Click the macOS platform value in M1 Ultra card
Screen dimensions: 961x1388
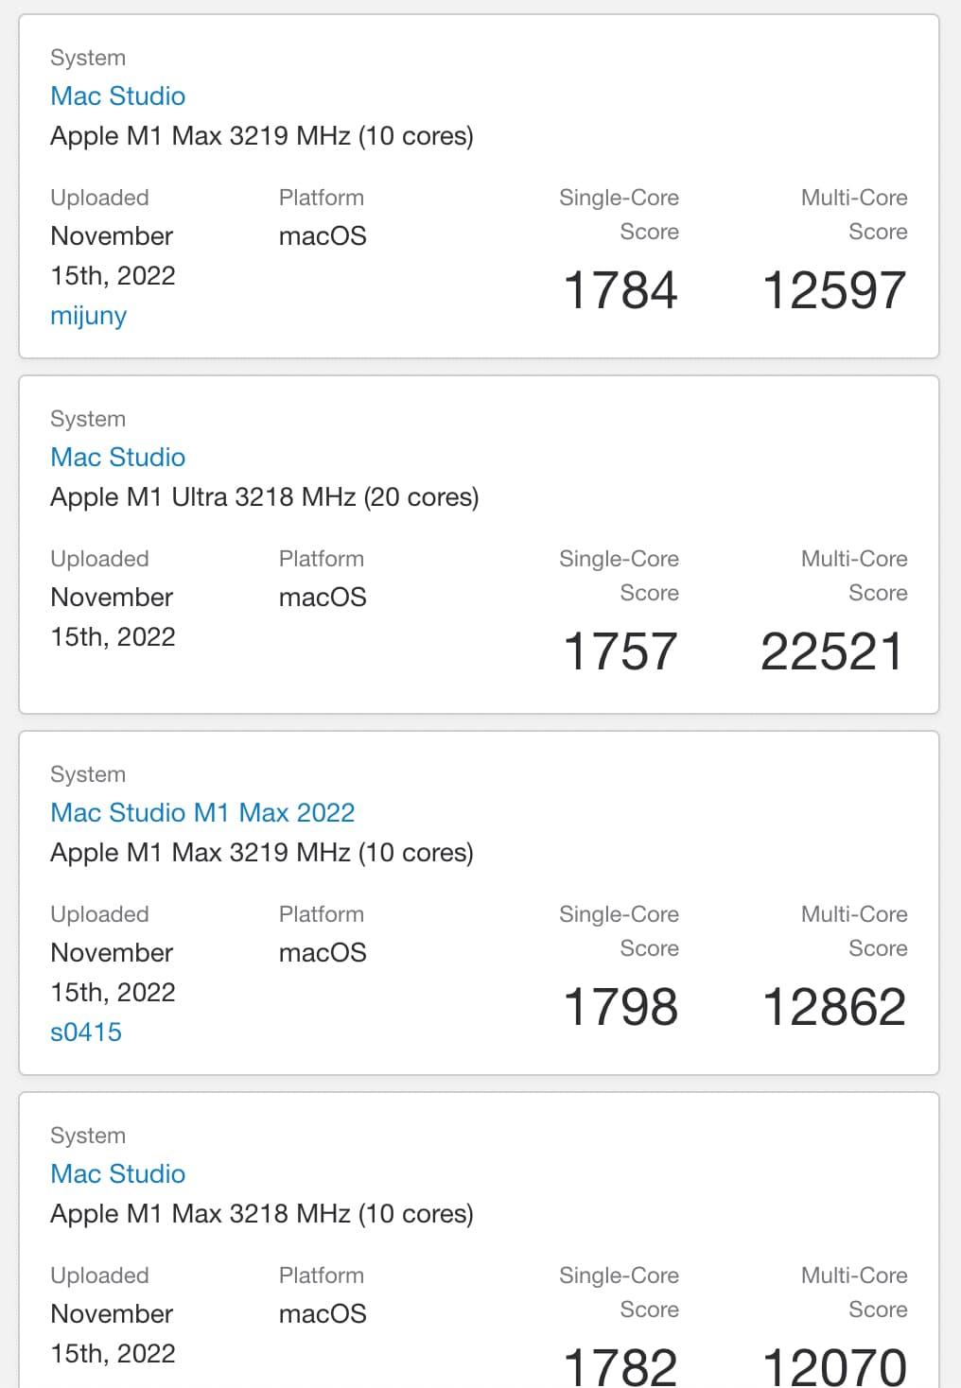(x=323, y=598)
